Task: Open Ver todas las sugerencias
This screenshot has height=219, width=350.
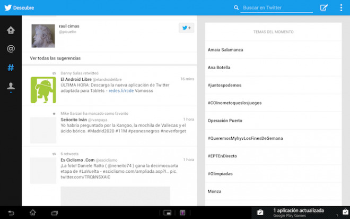Action: point(55,58)
